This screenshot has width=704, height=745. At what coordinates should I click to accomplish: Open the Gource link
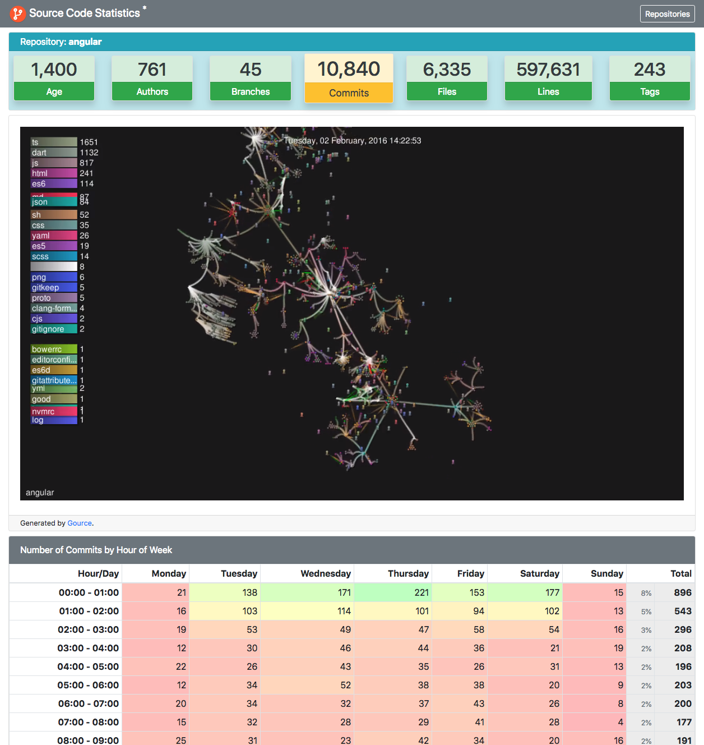80,523
